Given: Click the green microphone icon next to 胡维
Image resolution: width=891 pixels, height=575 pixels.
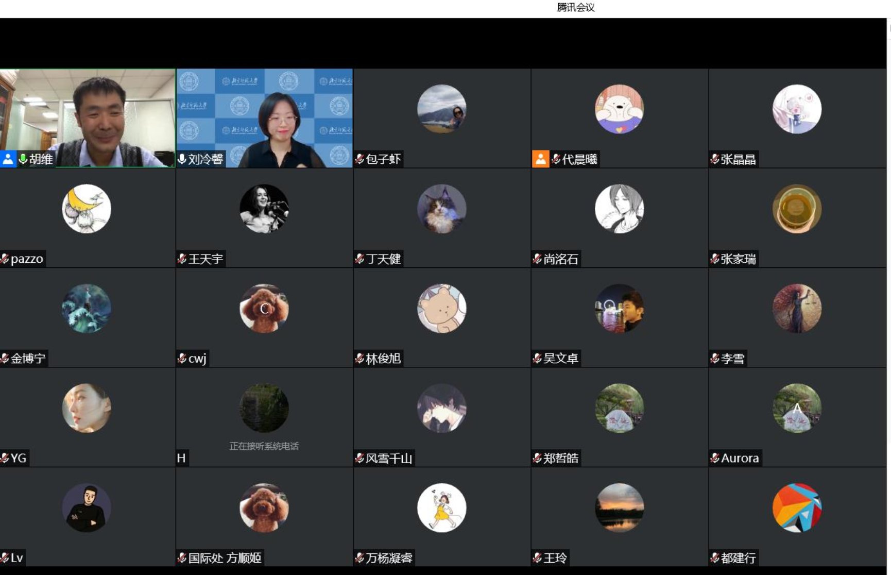Looking at the screenshot, I should pos(23,159).
